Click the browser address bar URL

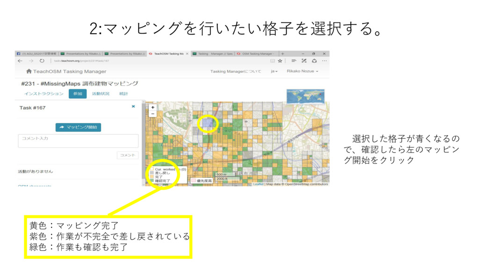pos(81,61)
